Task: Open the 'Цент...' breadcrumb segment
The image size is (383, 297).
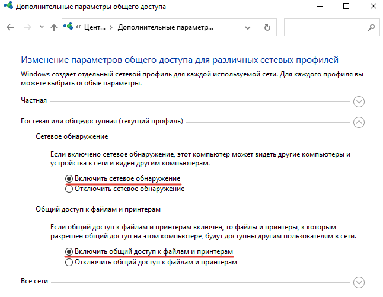Action: 95,27
